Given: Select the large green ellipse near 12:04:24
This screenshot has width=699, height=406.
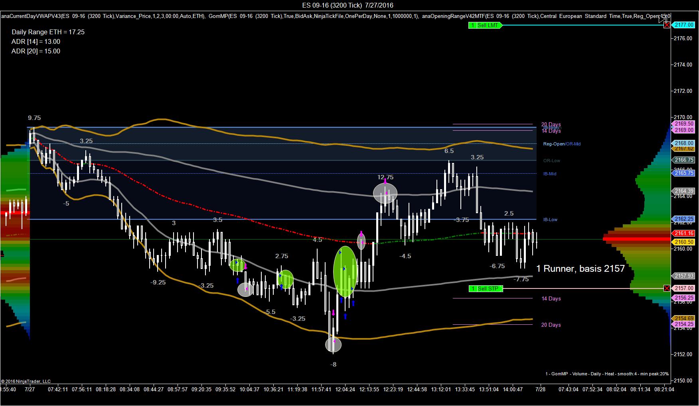Looking at the screenshot, I should coord(345,272).
